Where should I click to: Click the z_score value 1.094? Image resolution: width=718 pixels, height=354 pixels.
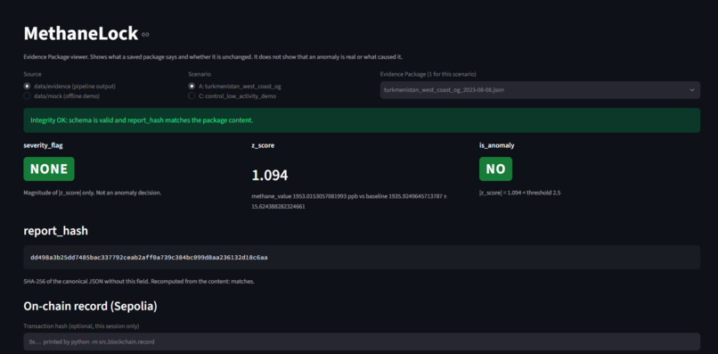click(x=270, y=175)
